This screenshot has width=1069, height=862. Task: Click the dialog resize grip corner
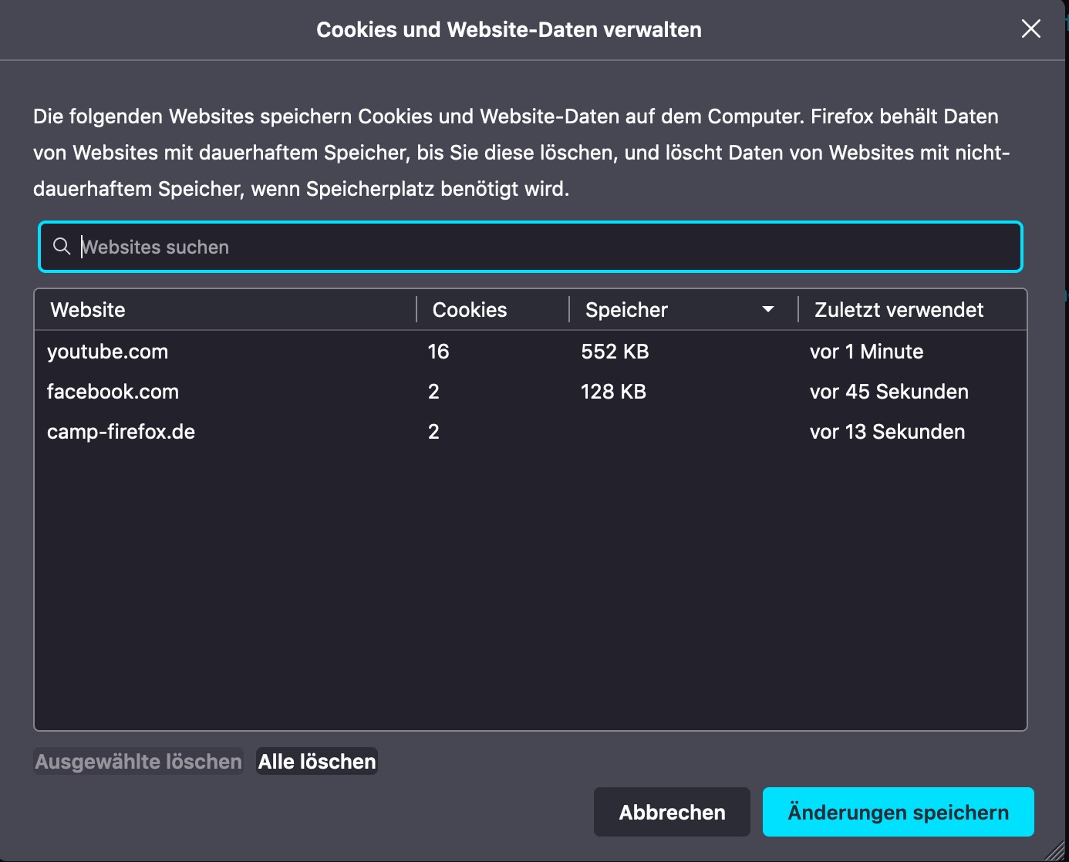point(1057,851)
